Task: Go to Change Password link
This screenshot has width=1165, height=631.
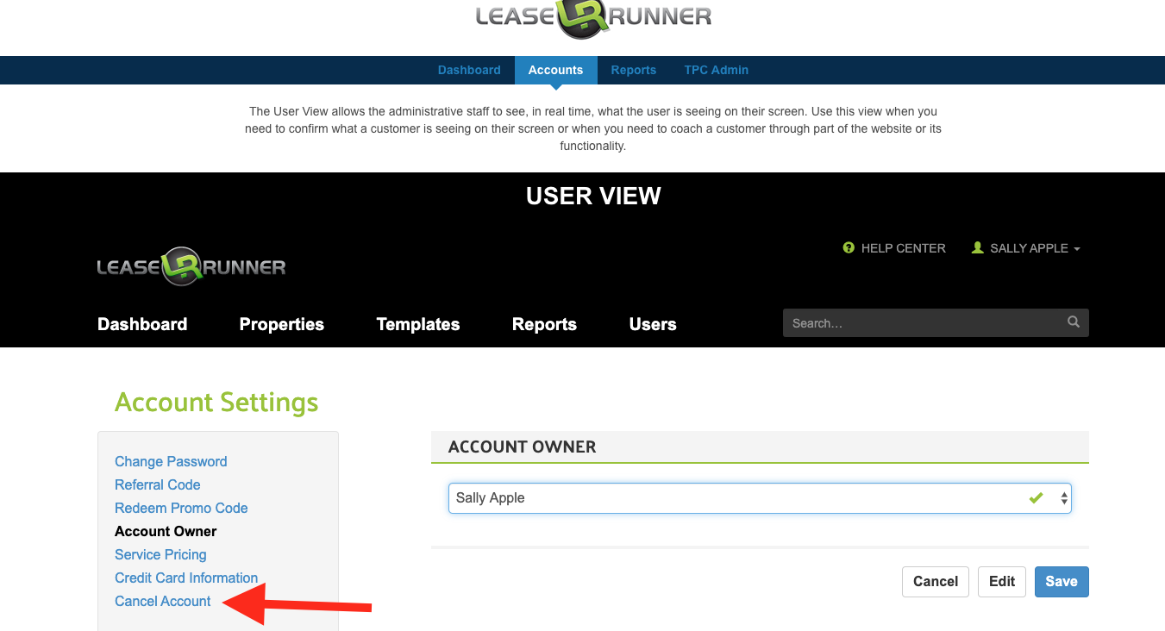Action: point(171,461)
